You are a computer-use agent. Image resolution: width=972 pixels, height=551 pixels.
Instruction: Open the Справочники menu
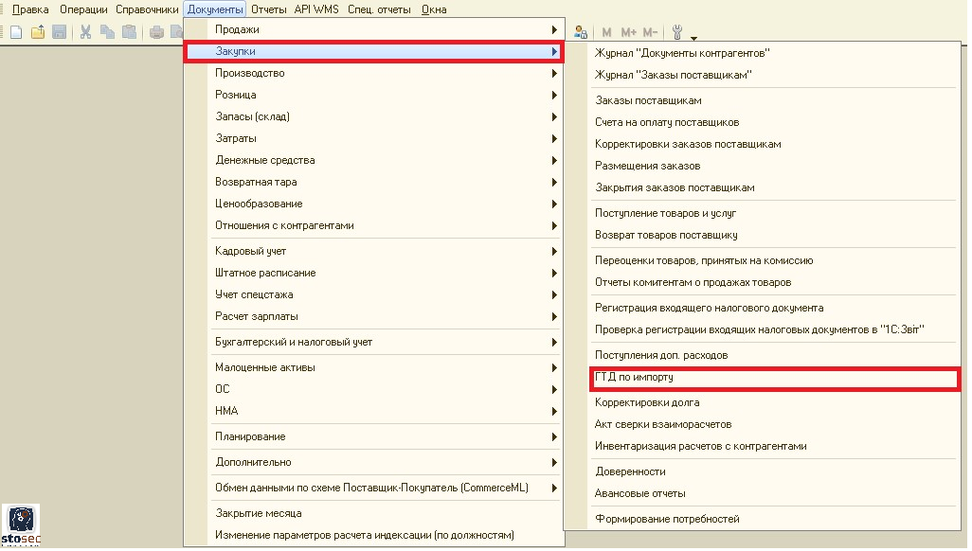click(x=147, y=9)
